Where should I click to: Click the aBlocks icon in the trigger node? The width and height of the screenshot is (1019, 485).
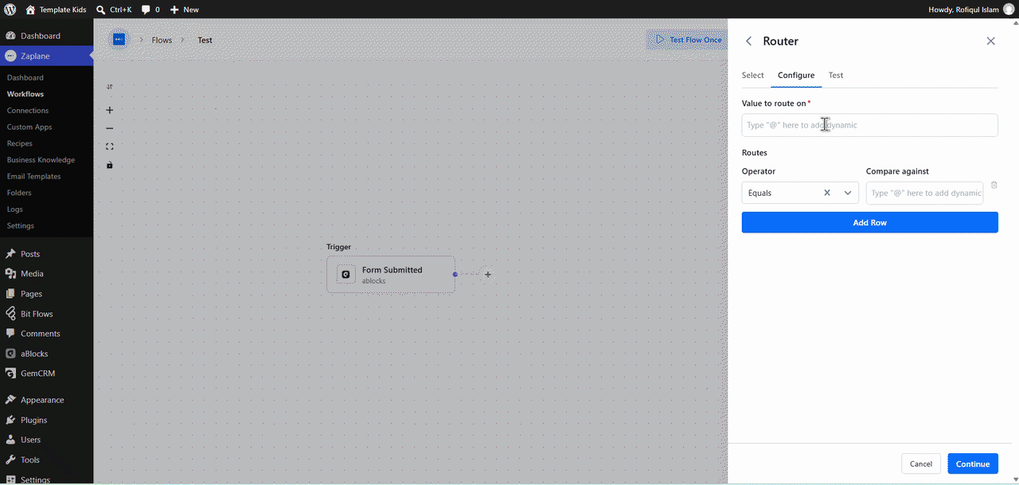coord(346,274)
